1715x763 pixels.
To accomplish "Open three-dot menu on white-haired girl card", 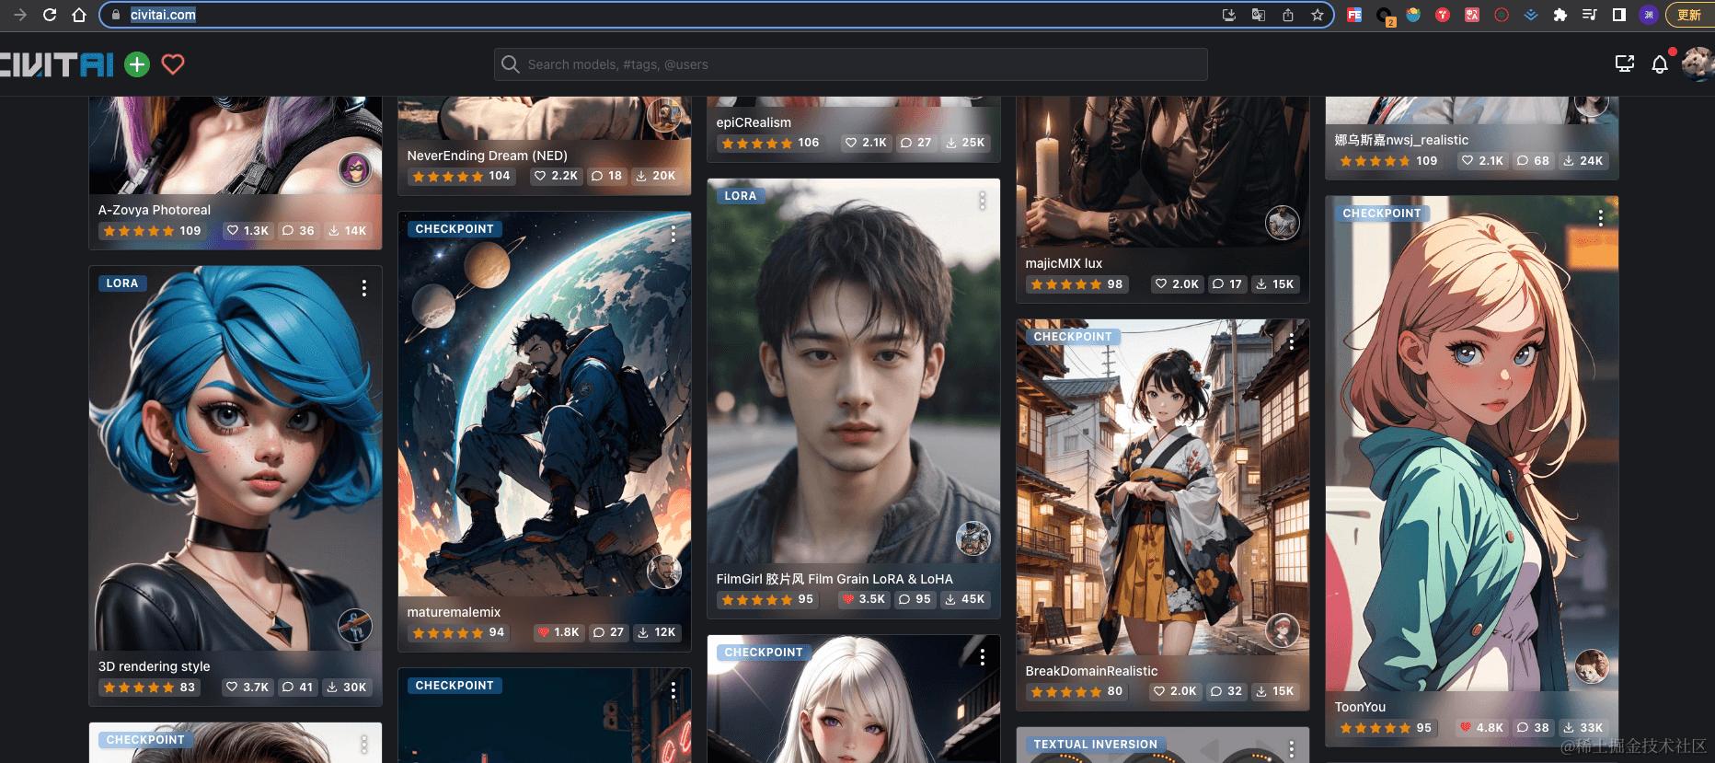I will pyautogui.click(x=983, y=657).
